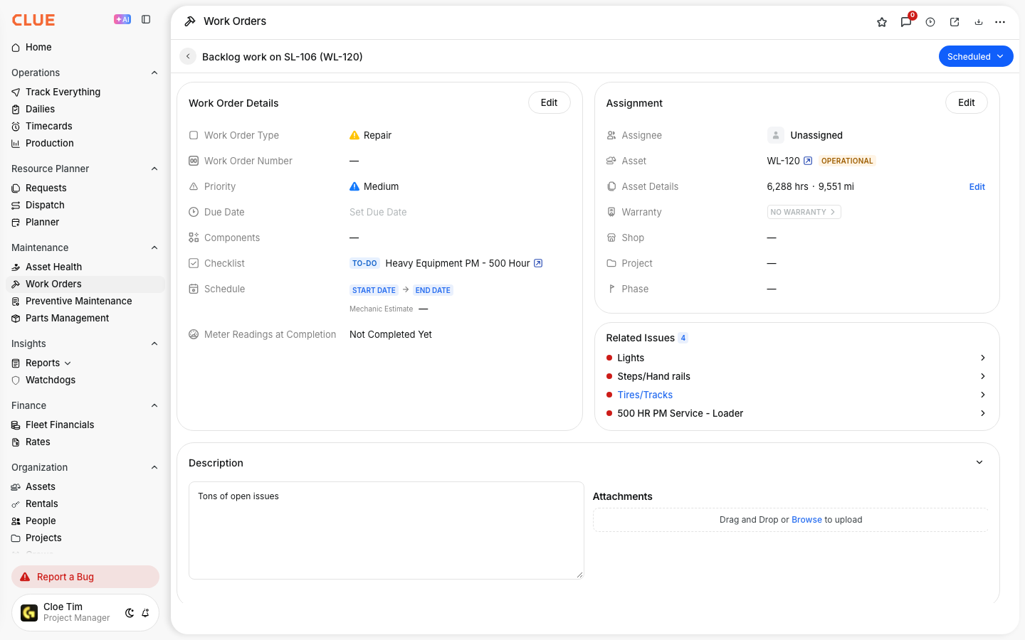Image resolution: width=1025 pixels, height=640 pixels.
Task: Edit the Assignment card
Action: 966,102
